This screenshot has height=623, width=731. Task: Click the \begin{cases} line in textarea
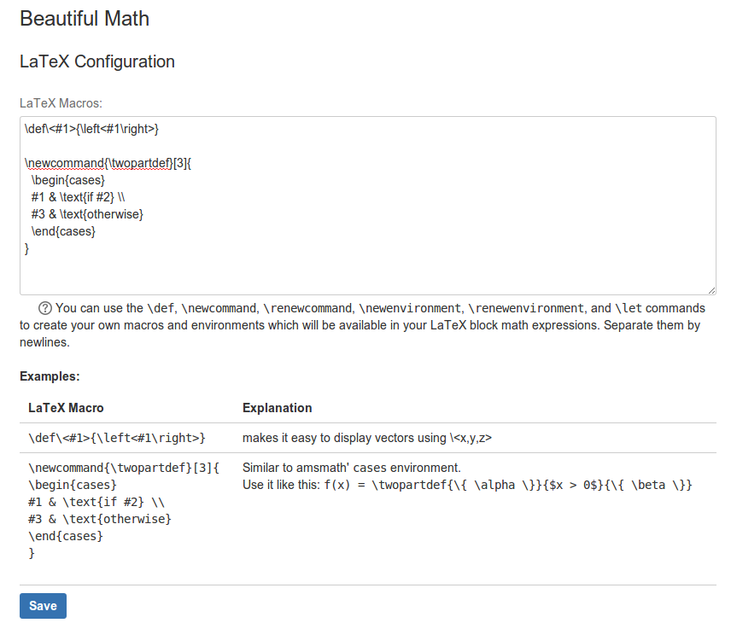[x=68, y=180]
